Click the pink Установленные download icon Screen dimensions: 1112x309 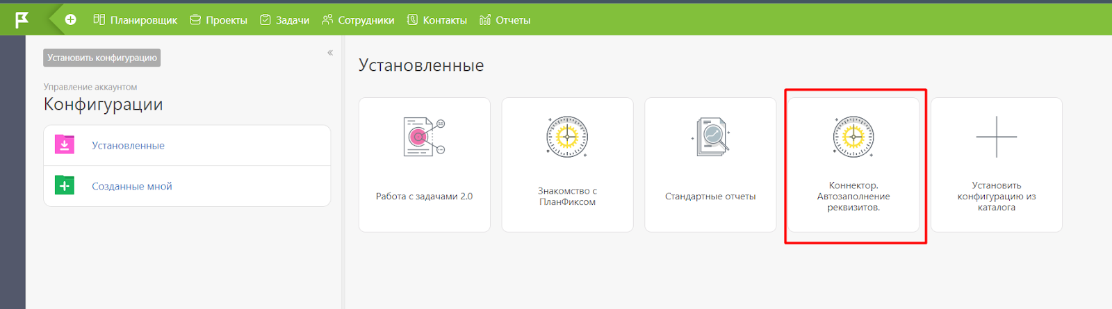click(65, 144)
